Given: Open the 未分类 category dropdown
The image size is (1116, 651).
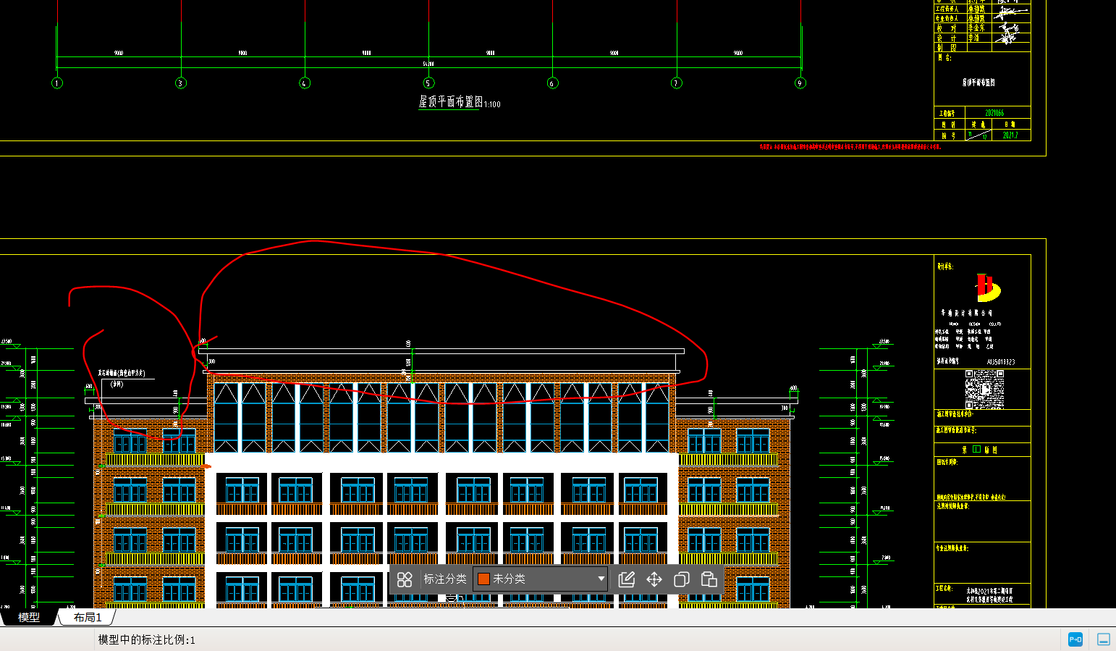Looking at the screenshot, I should 541,579.
